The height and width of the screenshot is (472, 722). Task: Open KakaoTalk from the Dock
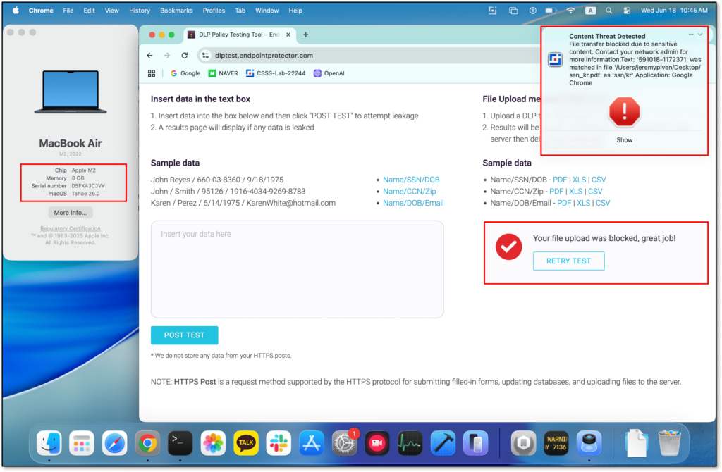coord(246,443)
